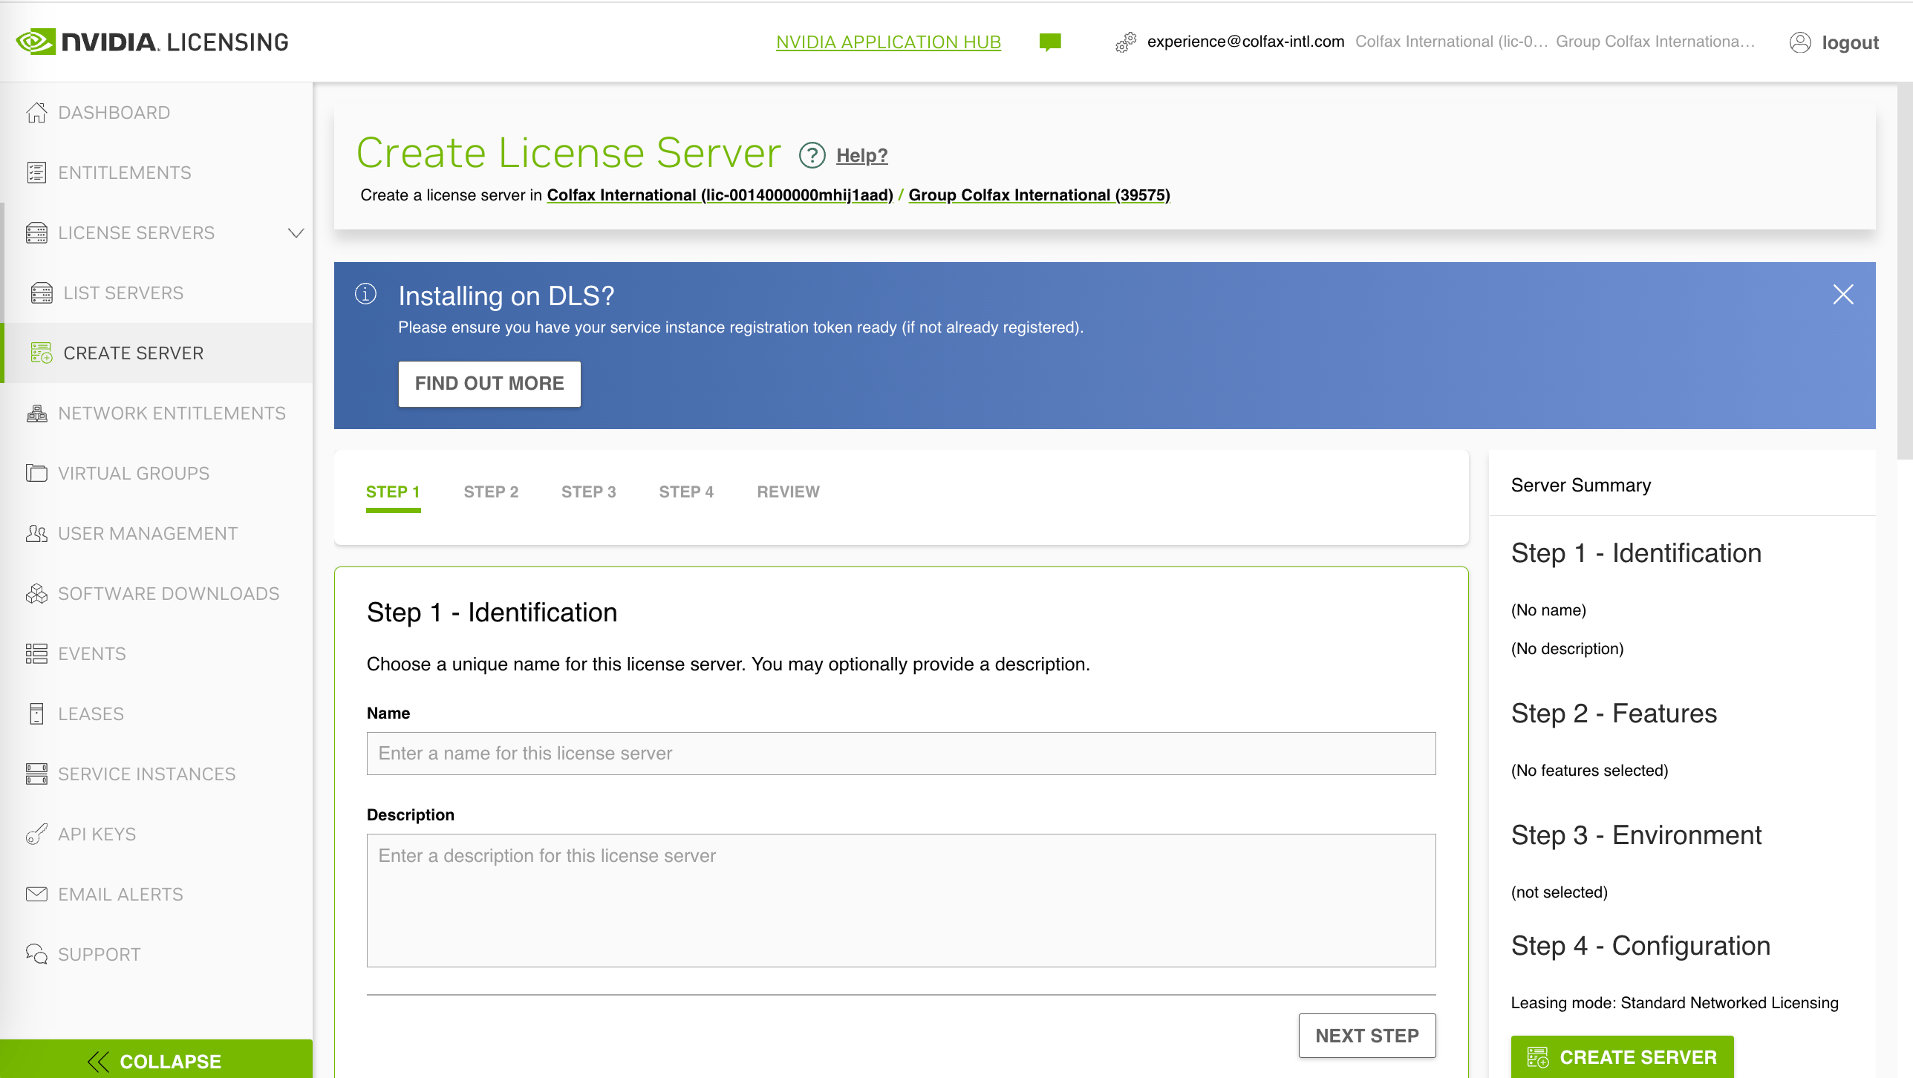Open Leases section
Screen dimensions: 1913x1078
[91, 713]
